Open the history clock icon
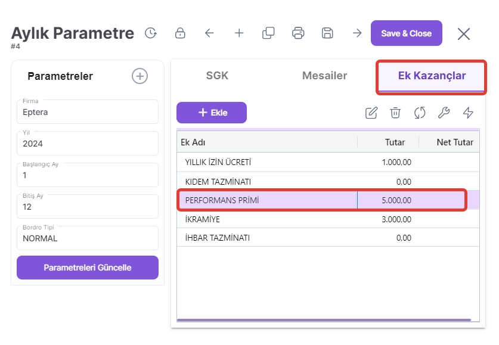This screenshot has width=499, height=345. pos(151,33)
